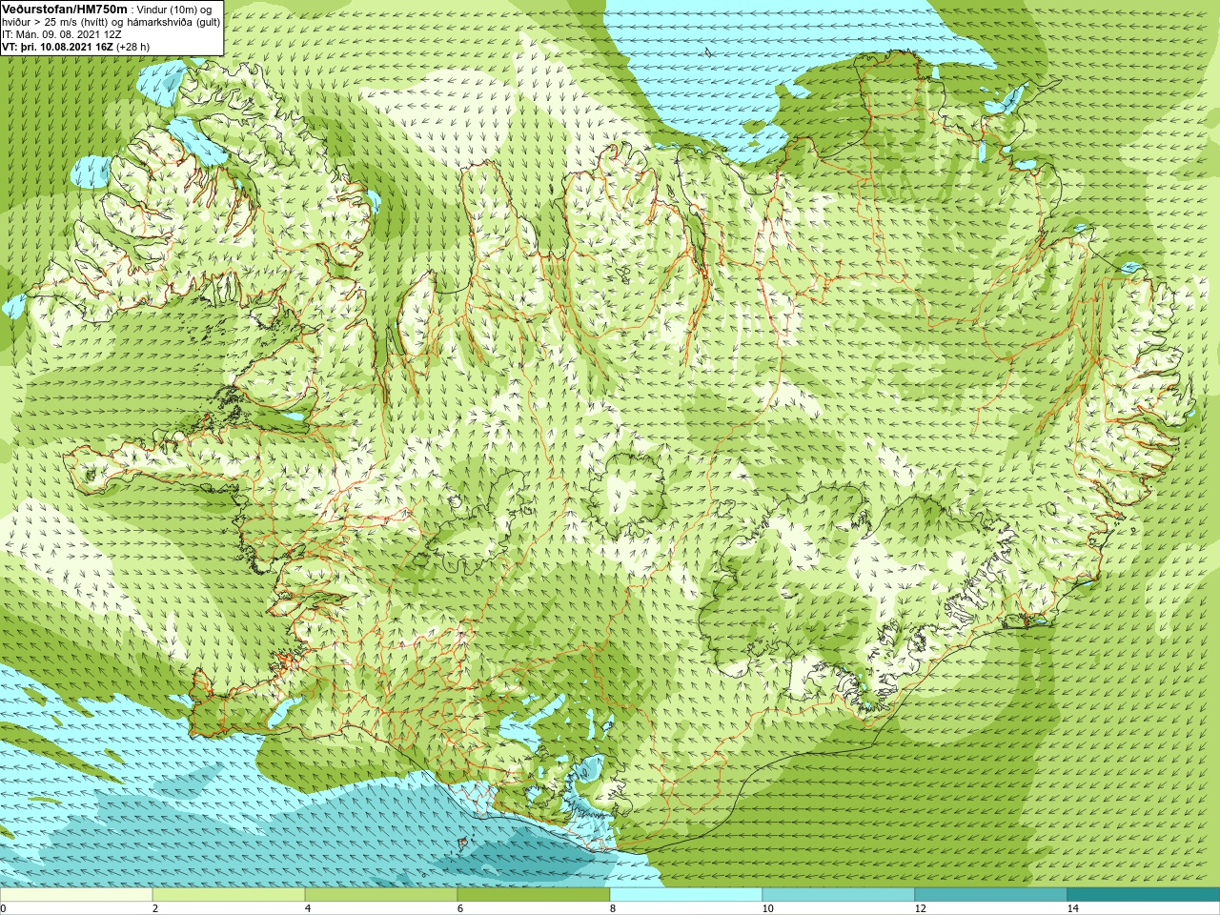Click the 'VT: þri. 10.08.2021 16Z (+28 h)' line
The height and width of the screenshot is (915, 1220).
pyautogui.click(x=76, y=46)
